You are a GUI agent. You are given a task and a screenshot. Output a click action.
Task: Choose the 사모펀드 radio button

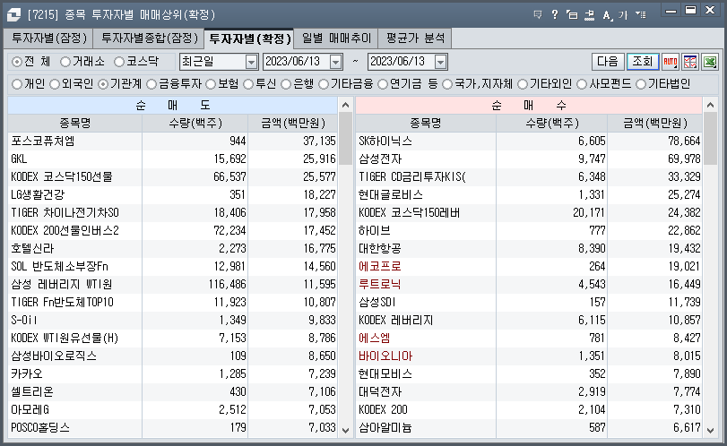coord(582,84)
